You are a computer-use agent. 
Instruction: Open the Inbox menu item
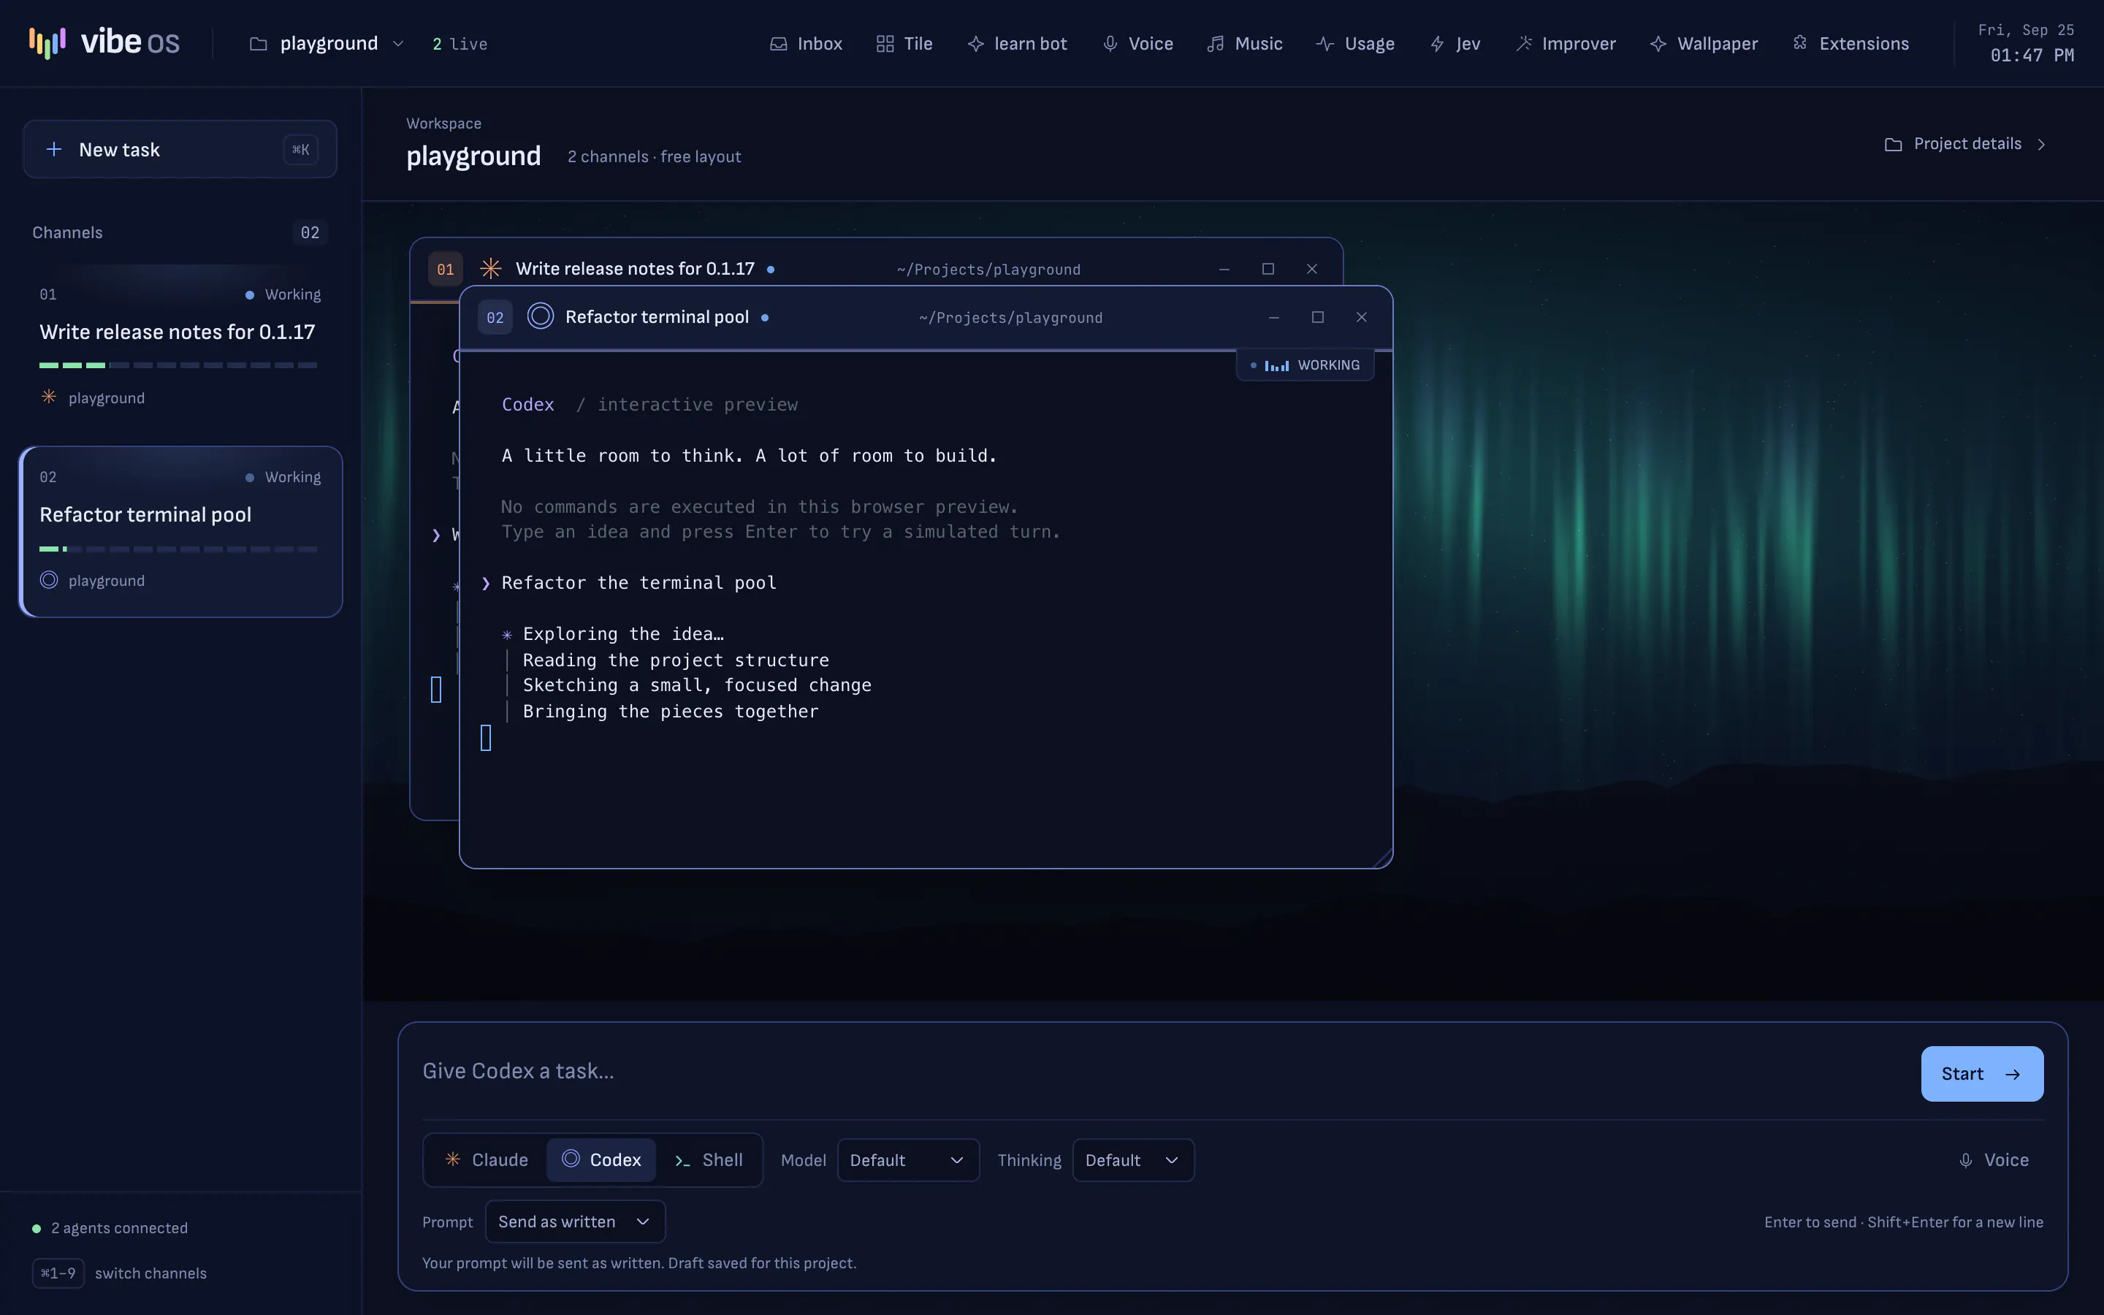pyautogui.click(x=806, y=44)
